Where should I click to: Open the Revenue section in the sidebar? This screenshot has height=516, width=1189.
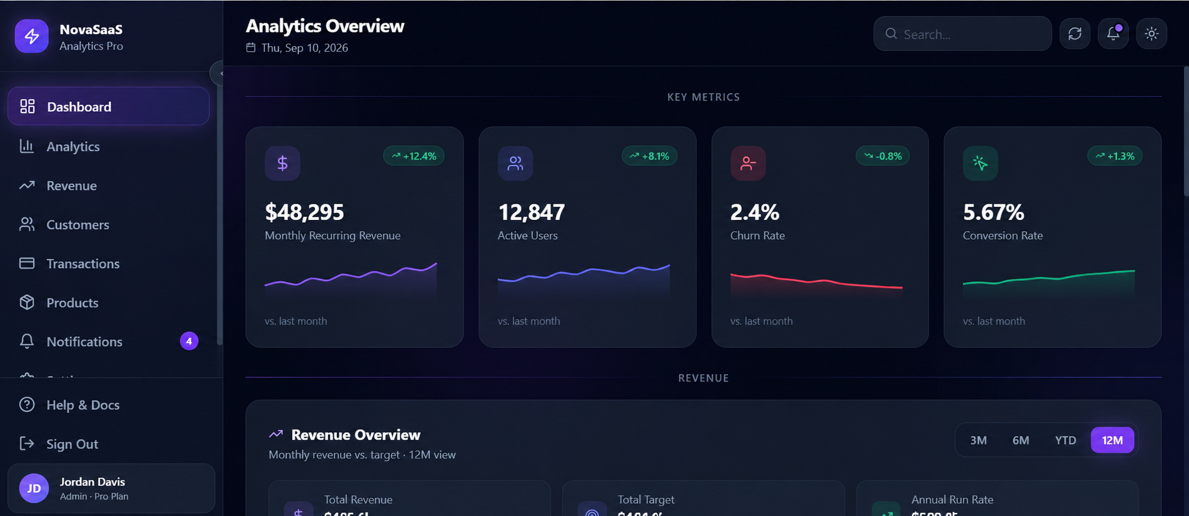108,186
